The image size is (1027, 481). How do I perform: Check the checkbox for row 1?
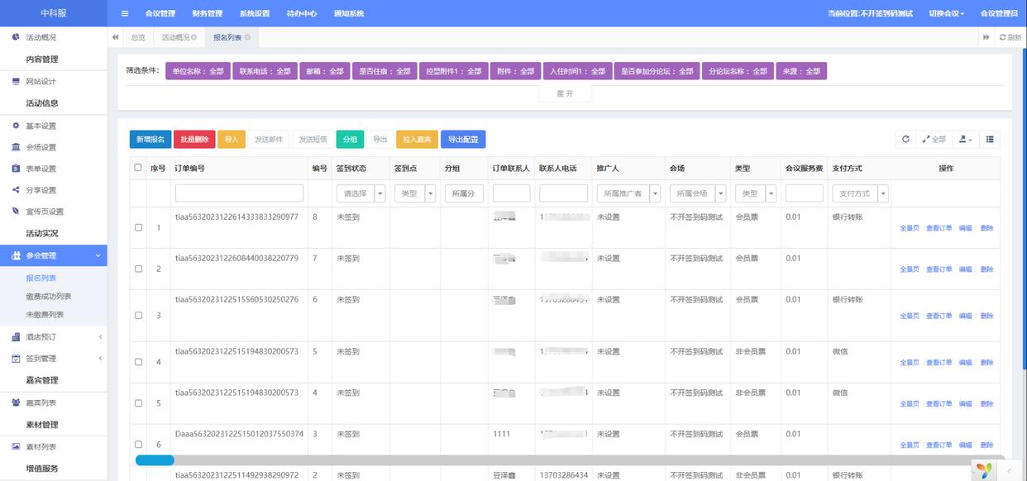click(138, 227)
